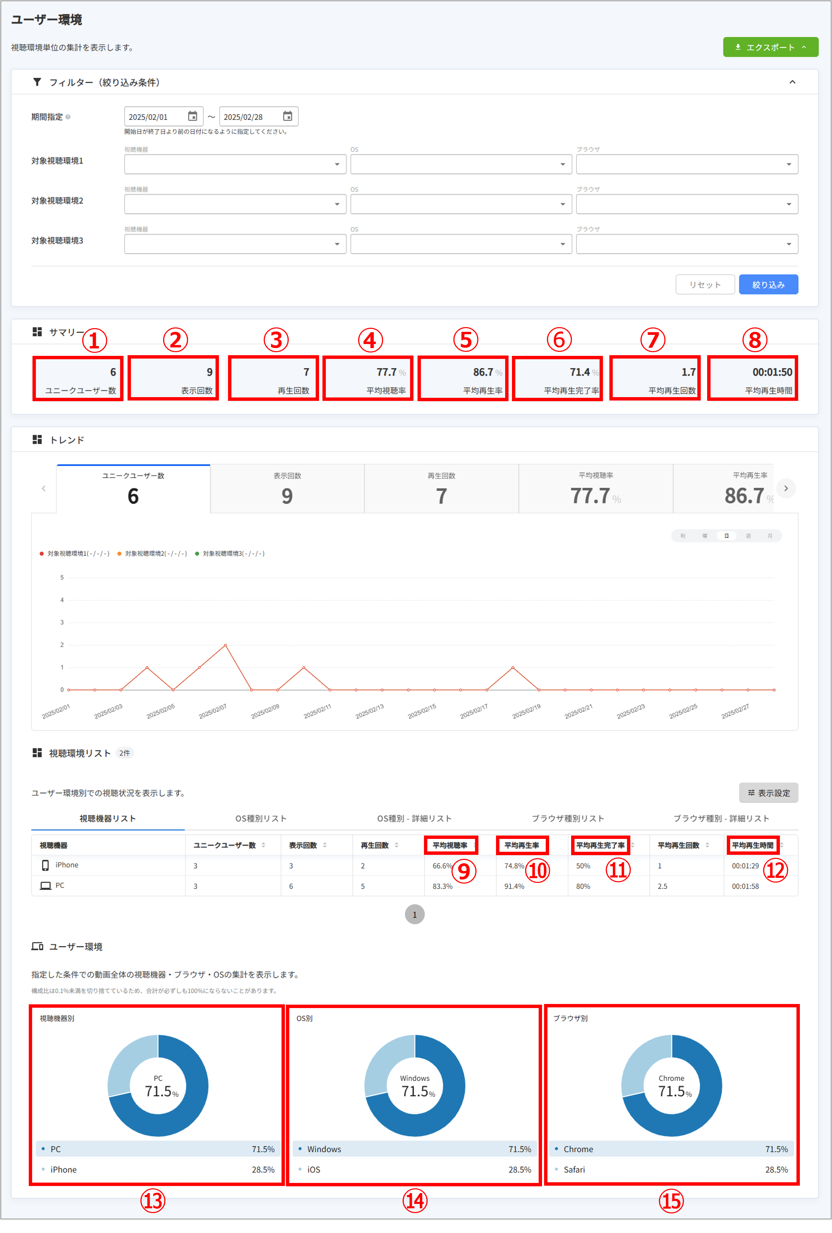Click sort icon on 表示回数 column

point(325,845)
